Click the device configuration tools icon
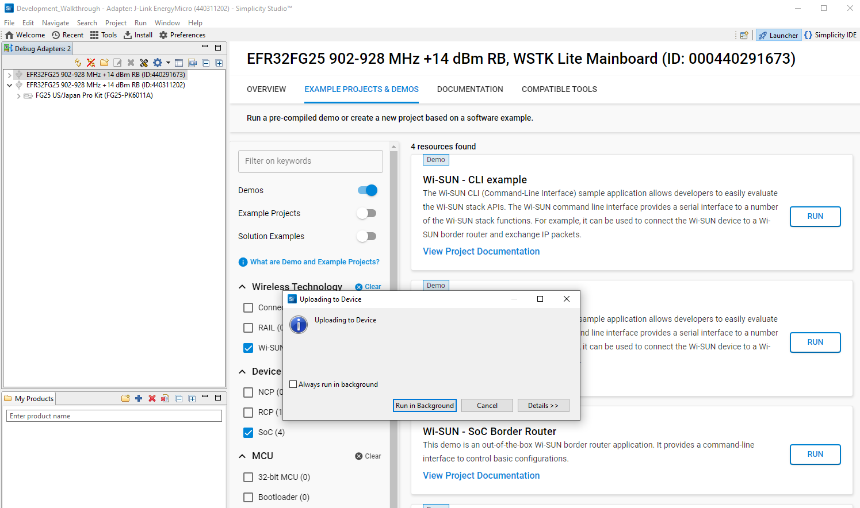Image resolution: width=860 pixels, height=508 pixels. pos(144,63)
